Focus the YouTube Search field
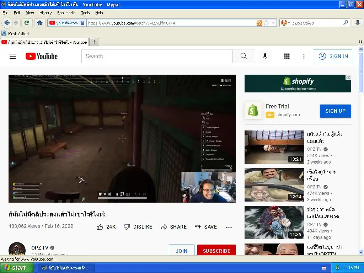This screenshot has height=273, width=364. coord(157,56)
